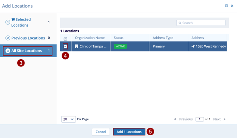Click into the Search input field

click(x=203, y=23)
